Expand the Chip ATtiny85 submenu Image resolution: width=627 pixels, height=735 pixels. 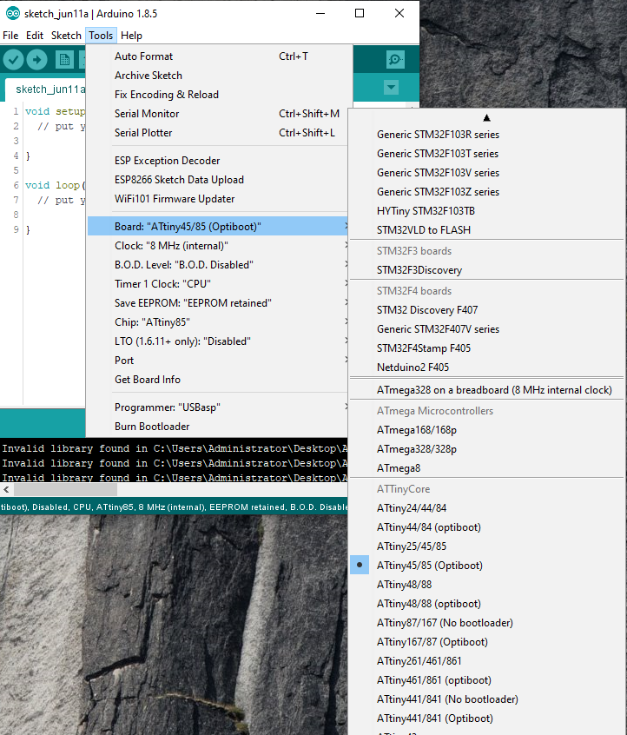click(x=218, y=322)
